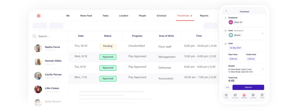Click the Area of Work column header
This screenshot has height=112, width=297.
(166, 36)
